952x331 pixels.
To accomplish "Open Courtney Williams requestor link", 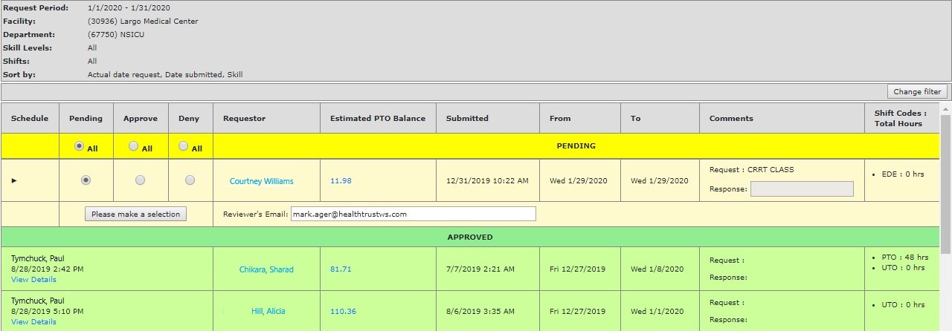I will tap(261, 181).
